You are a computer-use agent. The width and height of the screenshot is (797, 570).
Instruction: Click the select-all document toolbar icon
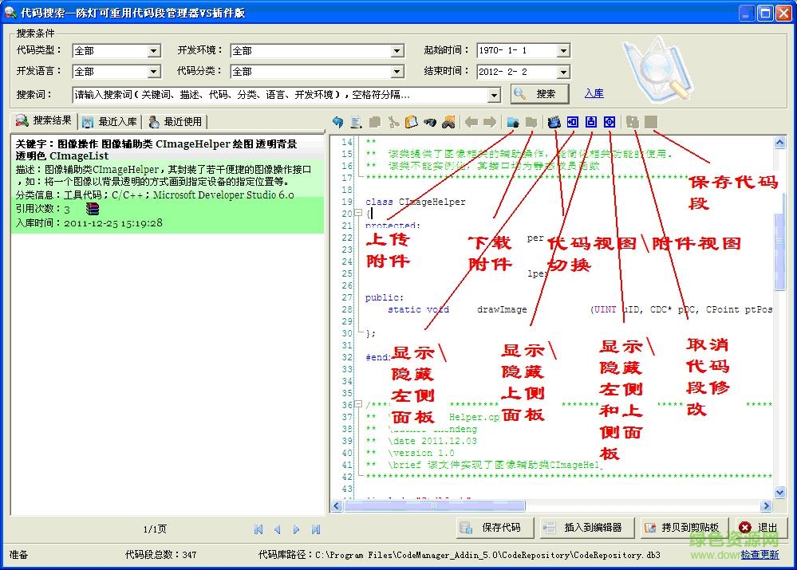coord(357,122)
